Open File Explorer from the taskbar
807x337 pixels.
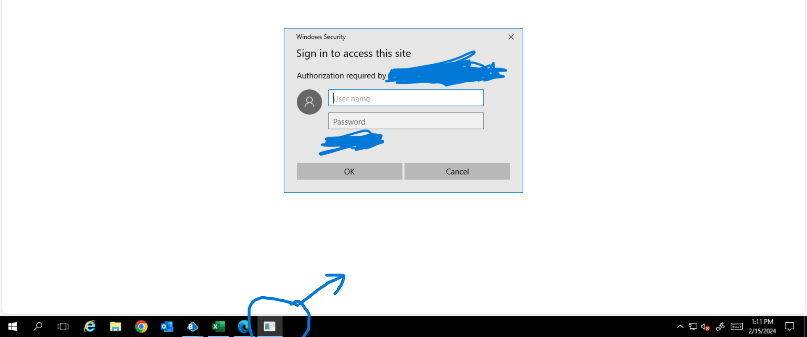(x=115, y=327)
